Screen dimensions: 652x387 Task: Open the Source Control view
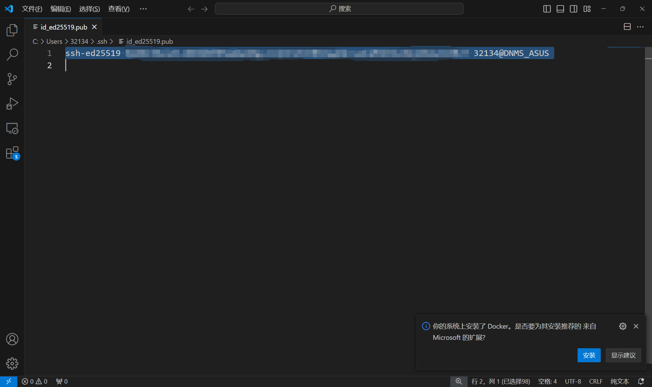click(x=12, y=79)
